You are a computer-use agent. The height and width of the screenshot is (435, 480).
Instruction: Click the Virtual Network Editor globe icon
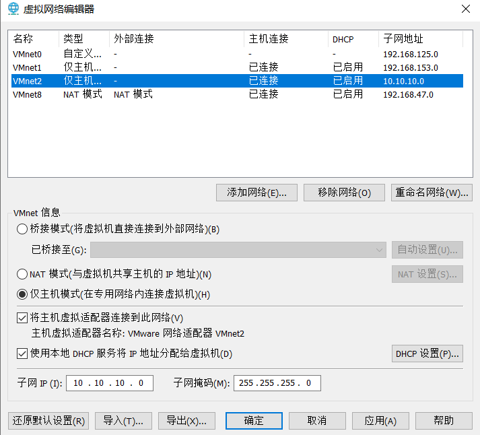coord(13,9)
